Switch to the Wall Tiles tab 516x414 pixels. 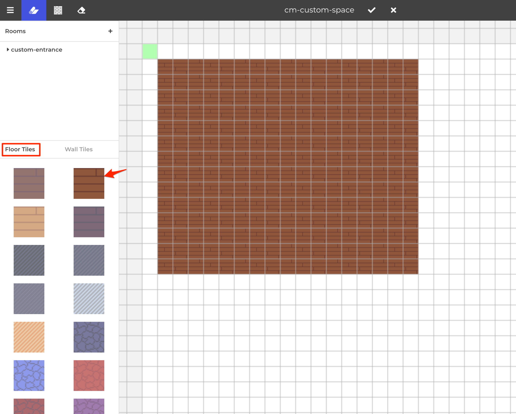click(x=79, y=149)
